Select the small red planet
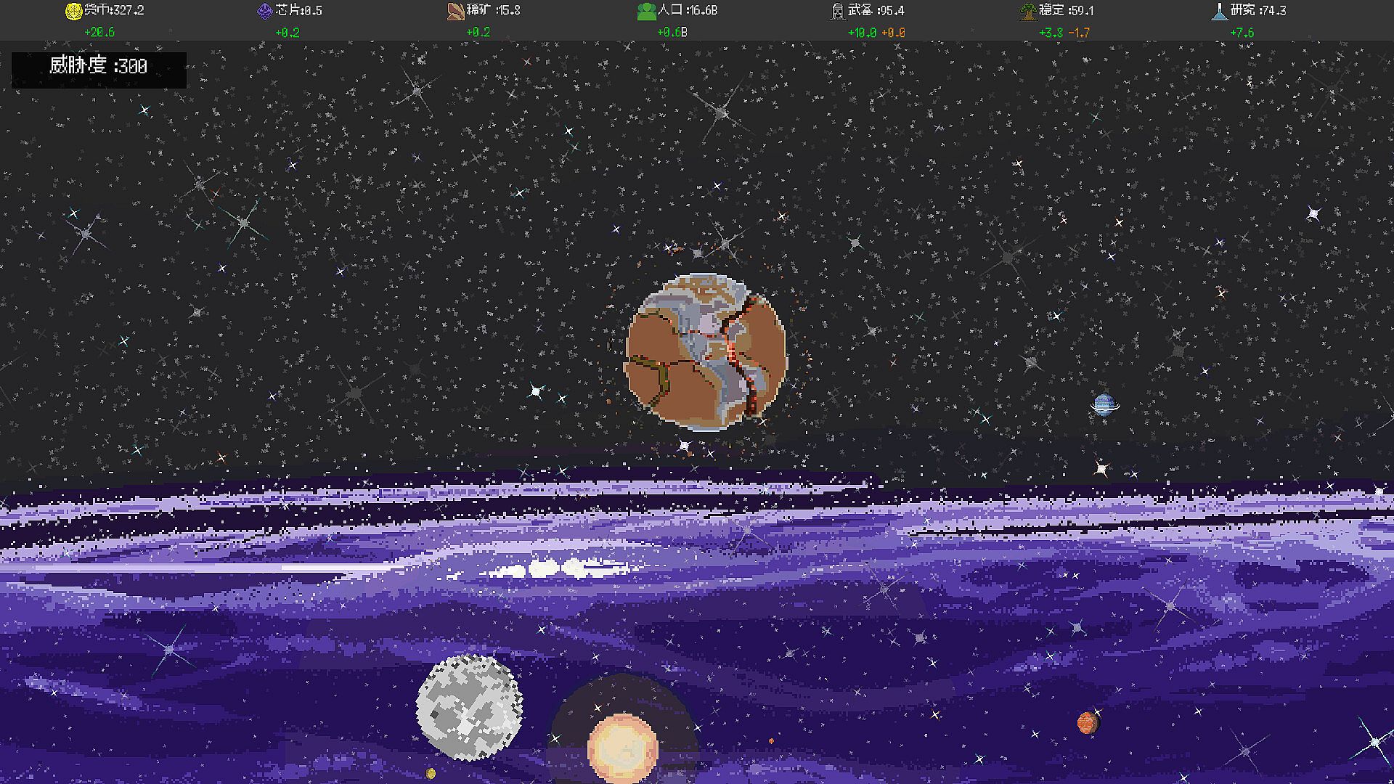The height and width of the screenshot is (784, 1394). (x=1087, y=723)
